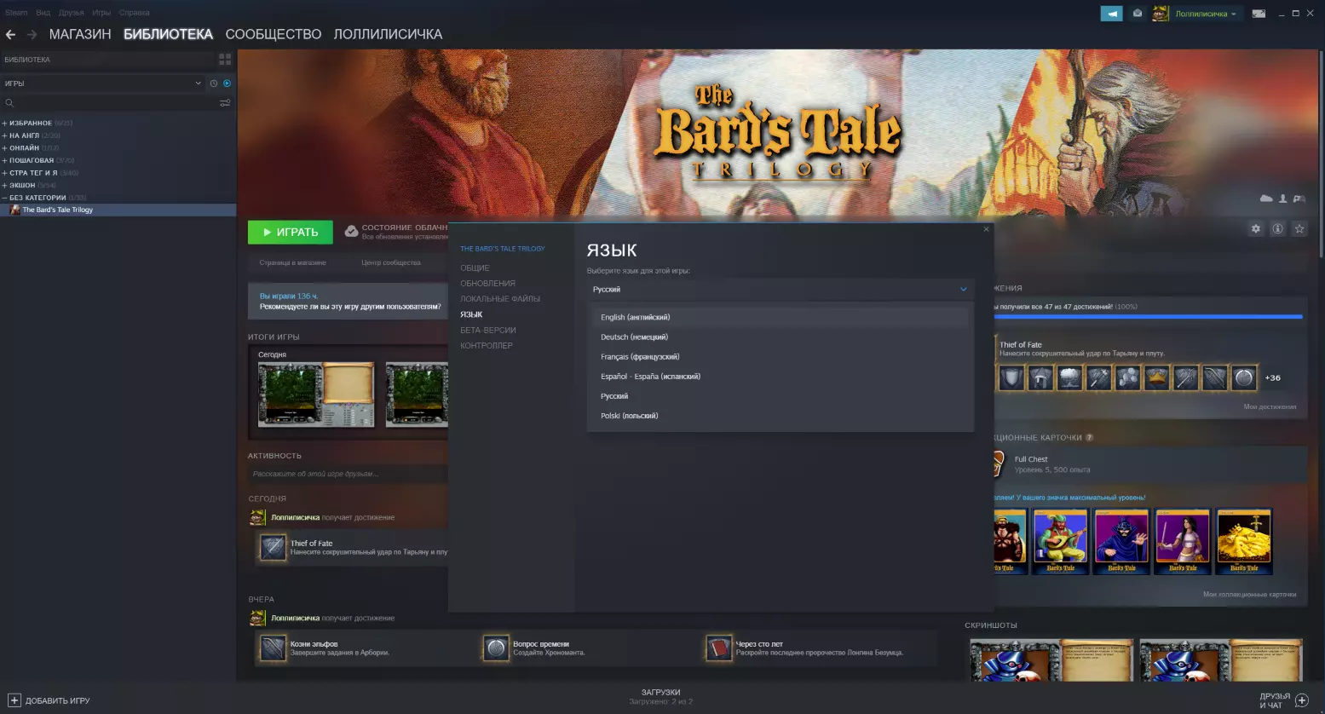1325x714 pixels.
Task: Click the achievements progress bar
Action: click(1149, 317)
